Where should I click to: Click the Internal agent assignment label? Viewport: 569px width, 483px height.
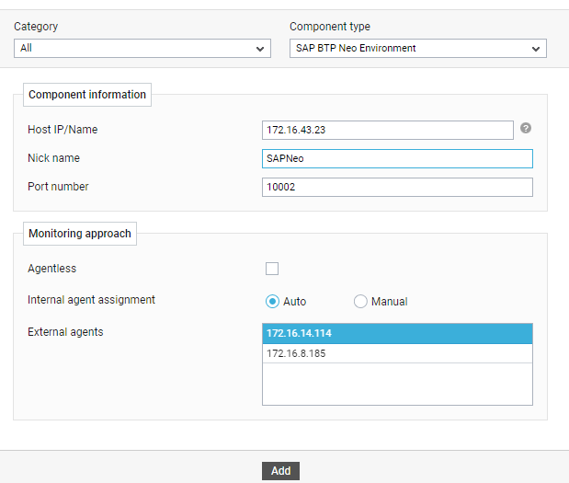pyautogui.click(x=91, y=300)
